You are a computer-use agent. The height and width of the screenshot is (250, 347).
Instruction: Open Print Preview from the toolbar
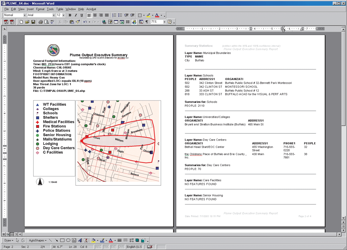tap(46, 22)
